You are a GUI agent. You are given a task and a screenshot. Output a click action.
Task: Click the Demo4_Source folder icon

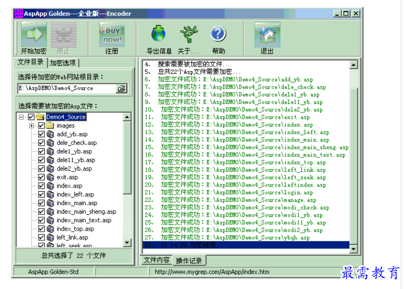[x=40, y=117]
